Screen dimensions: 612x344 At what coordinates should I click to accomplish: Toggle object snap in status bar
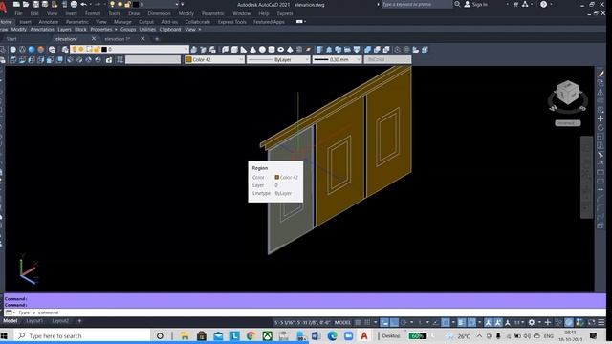click(x=446, y=323)
